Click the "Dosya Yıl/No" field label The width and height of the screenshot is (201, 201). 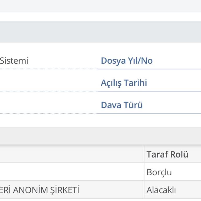point(127,61)
